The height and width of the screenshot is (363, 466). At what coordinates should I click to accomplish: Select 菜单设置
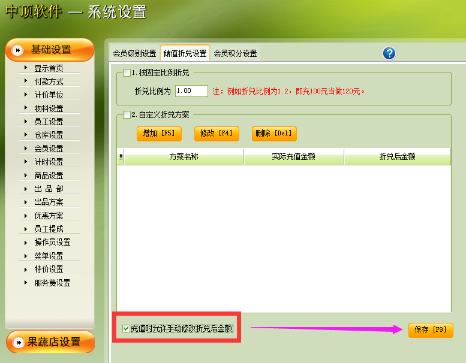(49, 256)
